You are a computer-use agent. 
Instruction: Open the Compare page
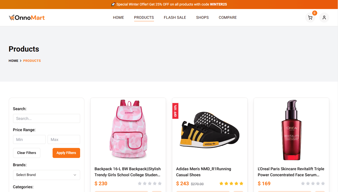click(x=228, y=18)
